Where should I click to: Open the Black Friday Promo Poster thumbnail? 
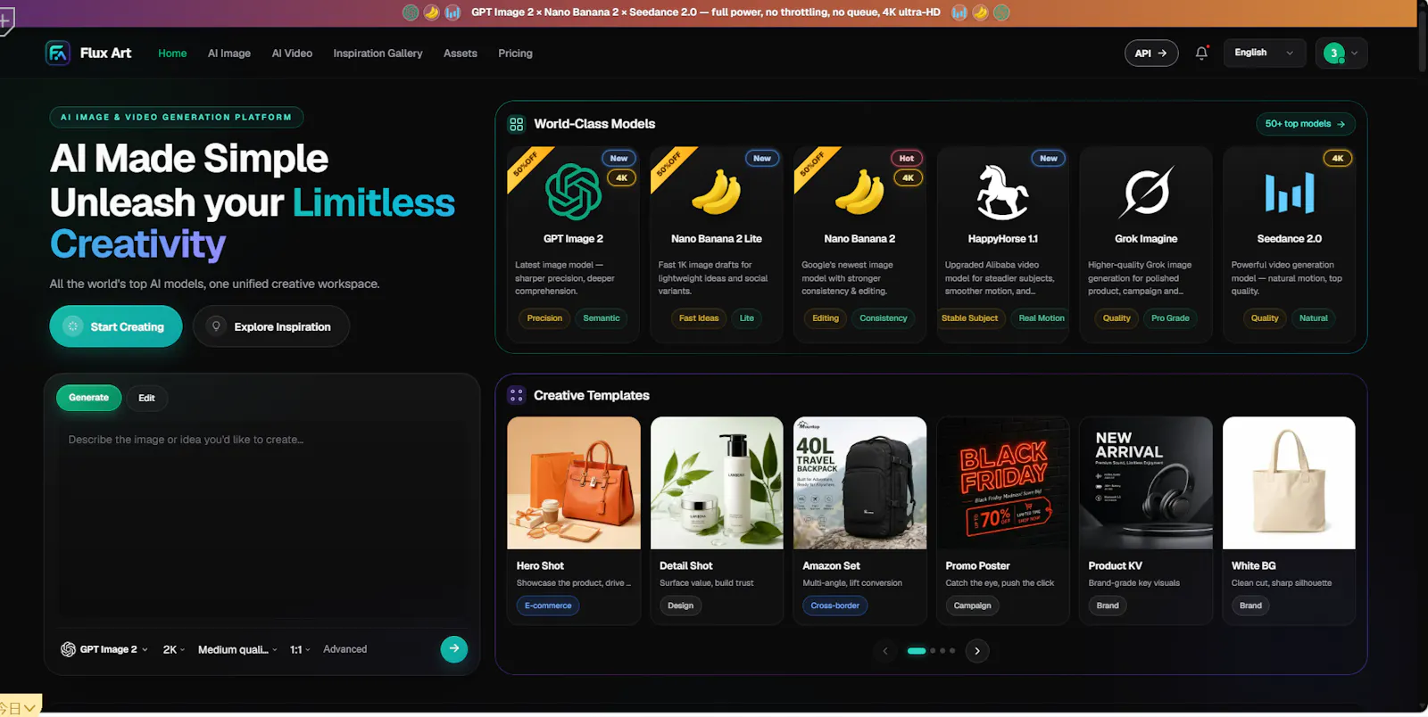[x=1003, y=482]
